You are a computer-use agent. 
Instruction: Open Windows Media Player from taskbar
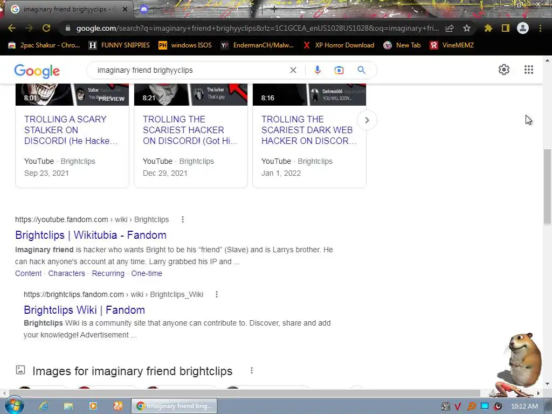93,406
